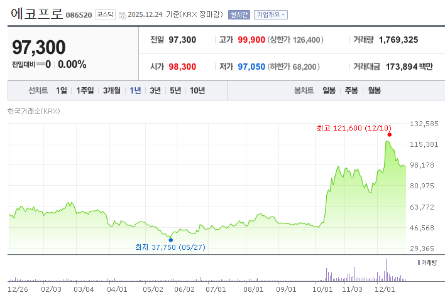Select the 3년 line chart period

[x=155, y=90]
